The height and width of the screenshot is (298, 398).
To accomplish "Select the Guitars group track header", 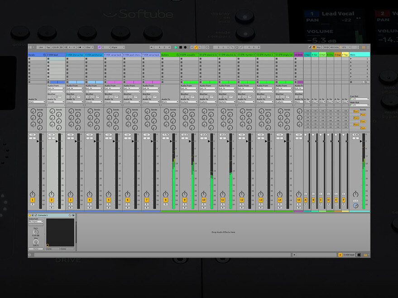I will coord(164,54).
